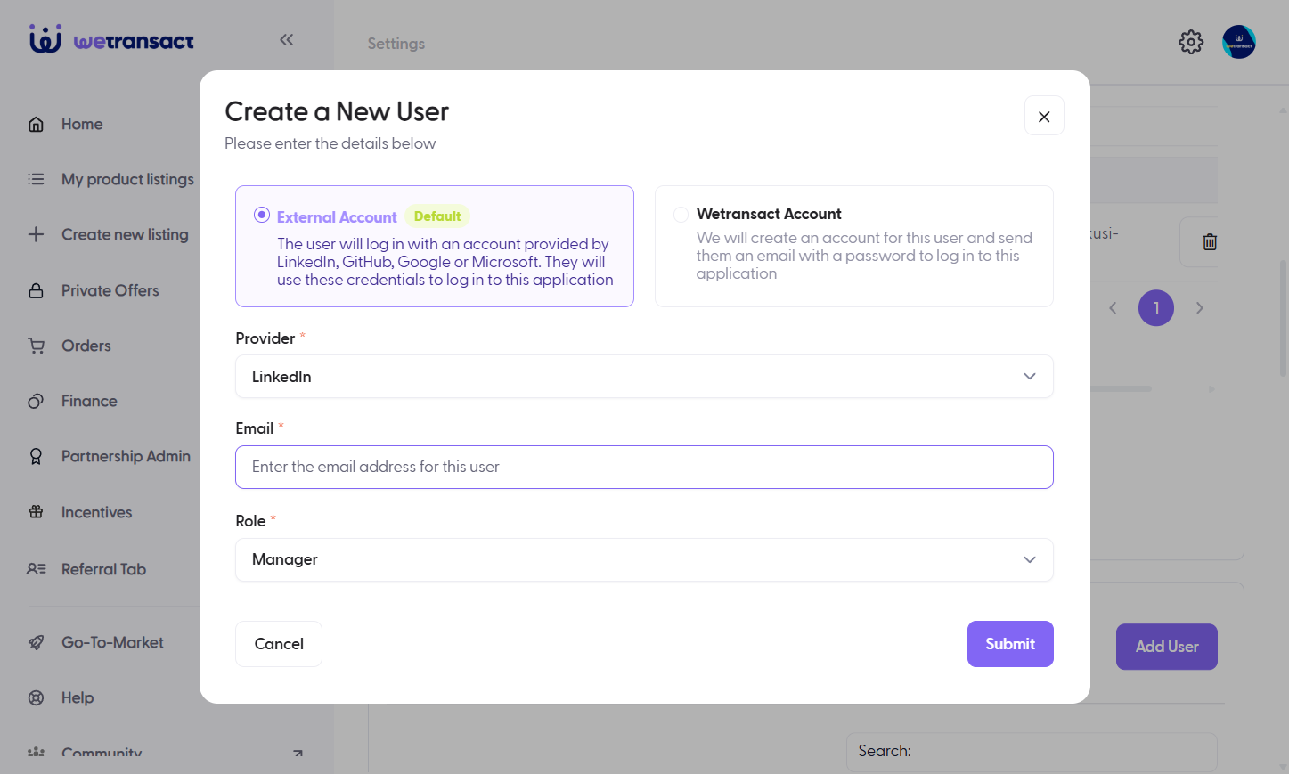Select page 1 in pagination
The image size is (1289, 774).
click(1156, 308)
